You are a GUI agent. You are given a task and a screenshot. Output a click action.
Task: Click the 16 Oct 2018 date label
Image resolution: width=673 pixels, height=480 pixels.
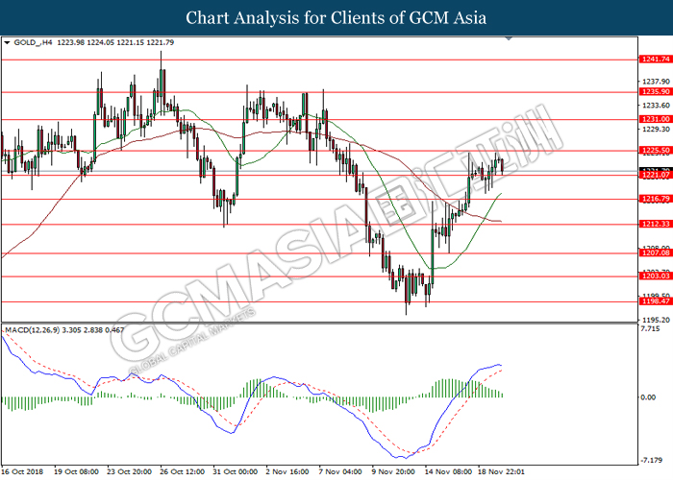pos(22,471)
